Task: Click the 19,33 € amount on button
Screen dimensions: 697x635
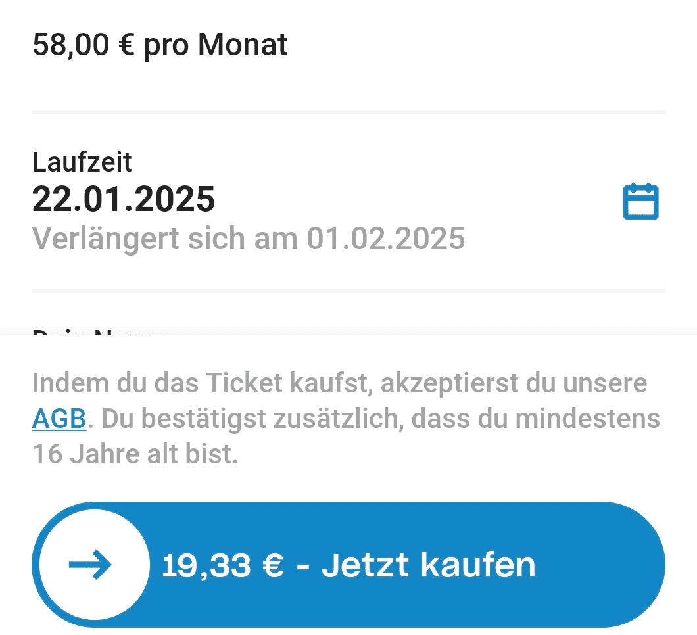Action: point(223,565)
